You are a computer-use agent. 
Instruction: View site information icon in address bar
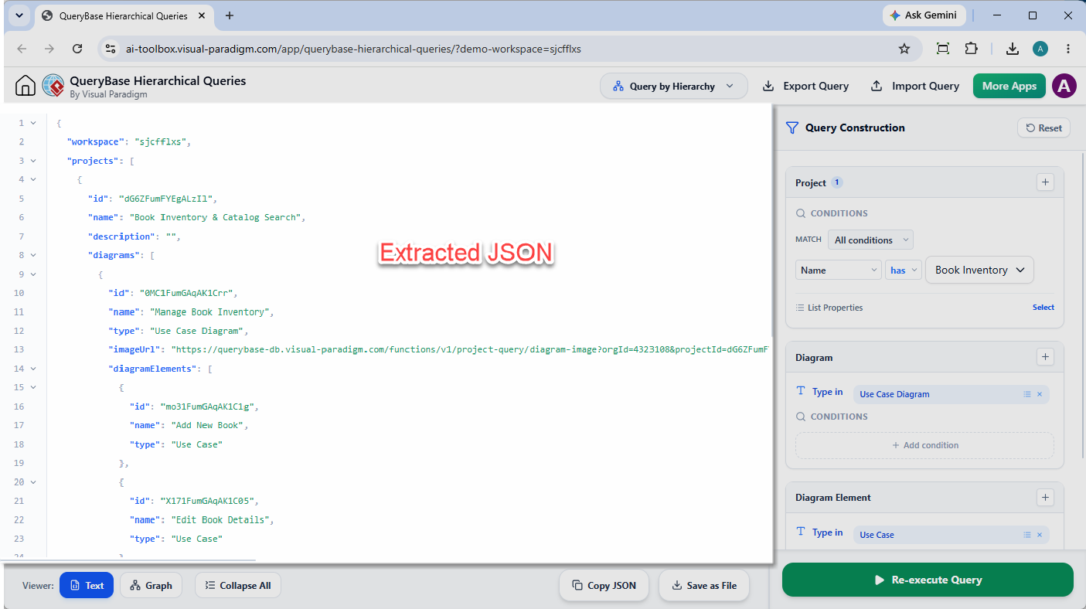(111, 49)
